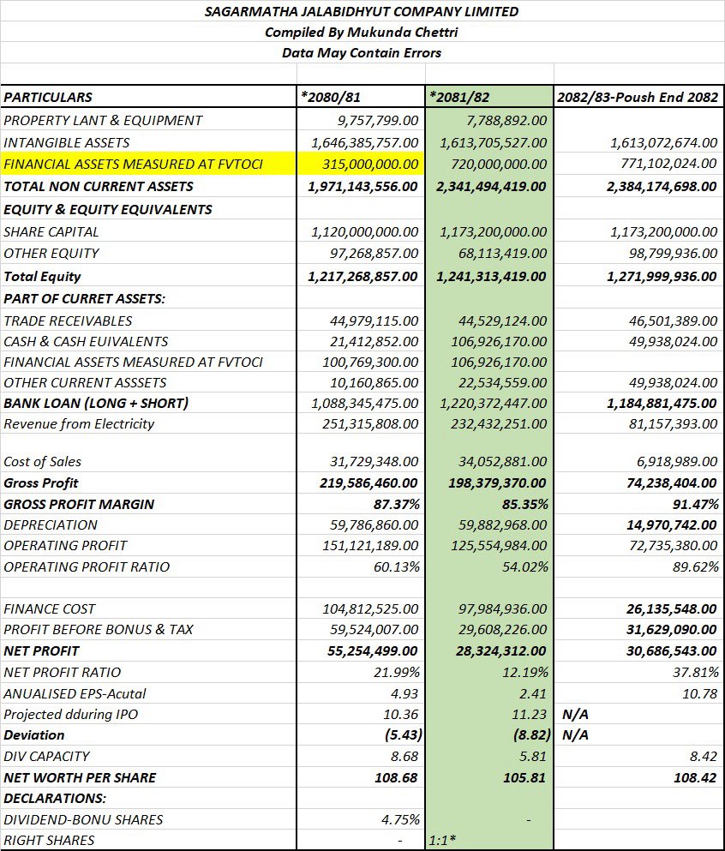
Task: Select Deviation value (8.82)
Action: (532, 734)
